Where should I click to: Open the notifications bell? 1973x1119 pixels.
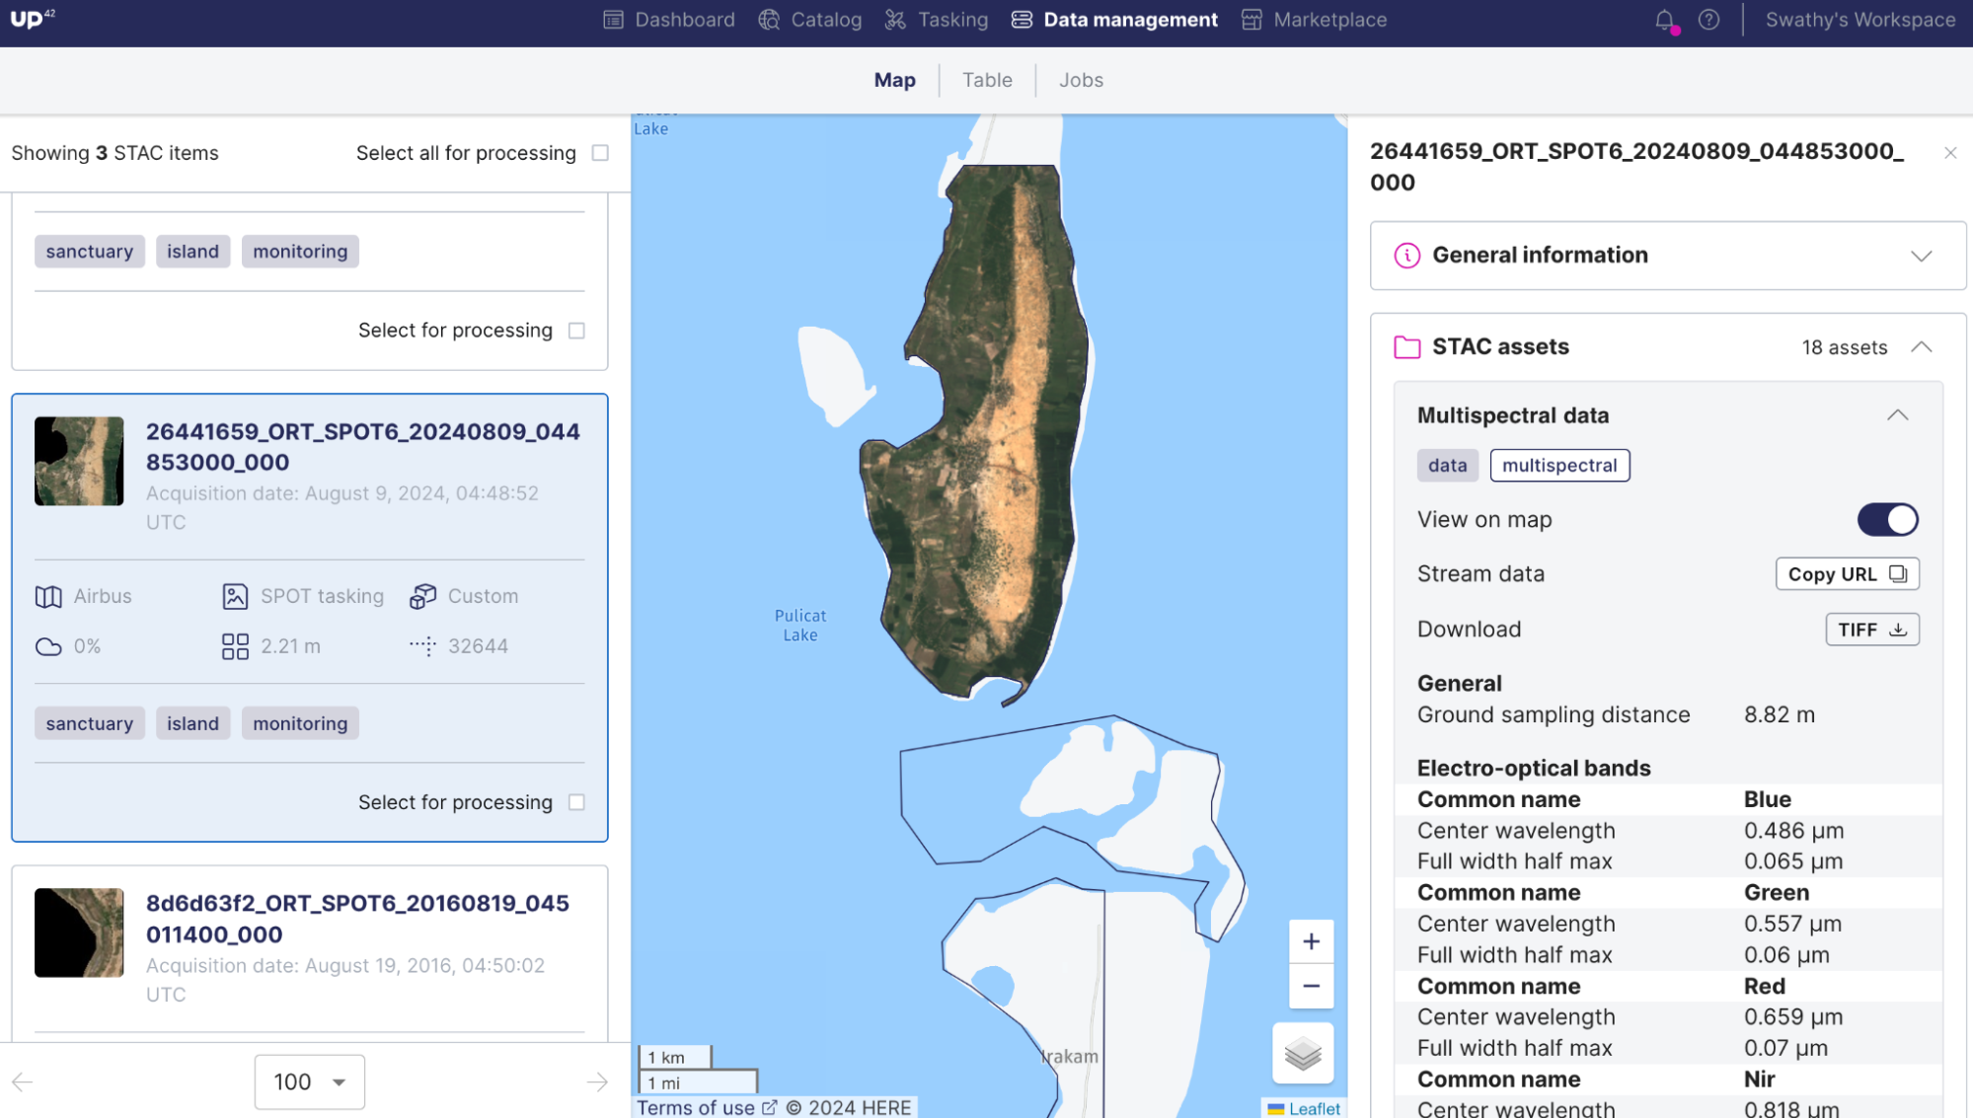1665,20
